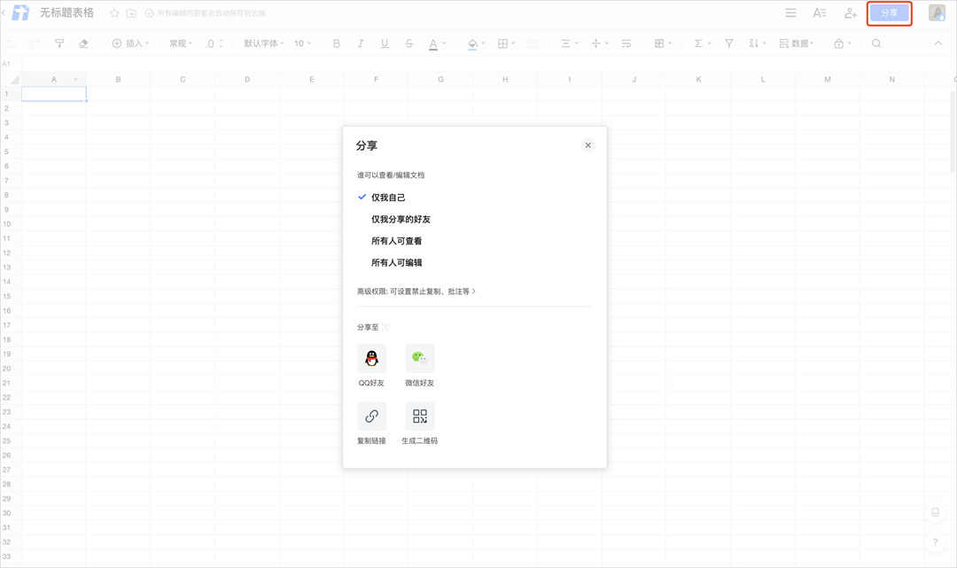
Task: Select the 所有人可查看 permission option
Action: pyautogui.click(x=397, y=241)
